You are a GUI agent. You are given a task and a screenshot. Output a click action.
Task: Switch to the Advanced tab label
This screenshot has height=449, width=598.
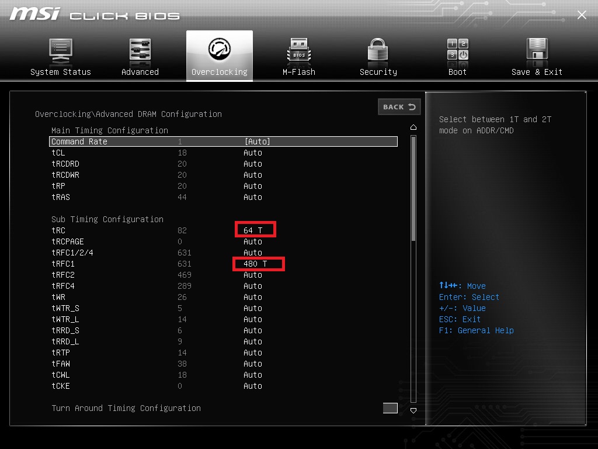pyautogui.click(x=140, y=72)
